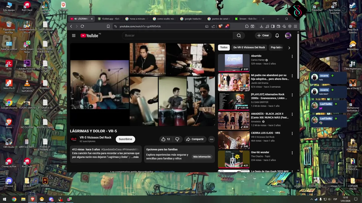The image size is (362, 203).
Task: Open options for One-hit wonder video
Action: (292, 153)
